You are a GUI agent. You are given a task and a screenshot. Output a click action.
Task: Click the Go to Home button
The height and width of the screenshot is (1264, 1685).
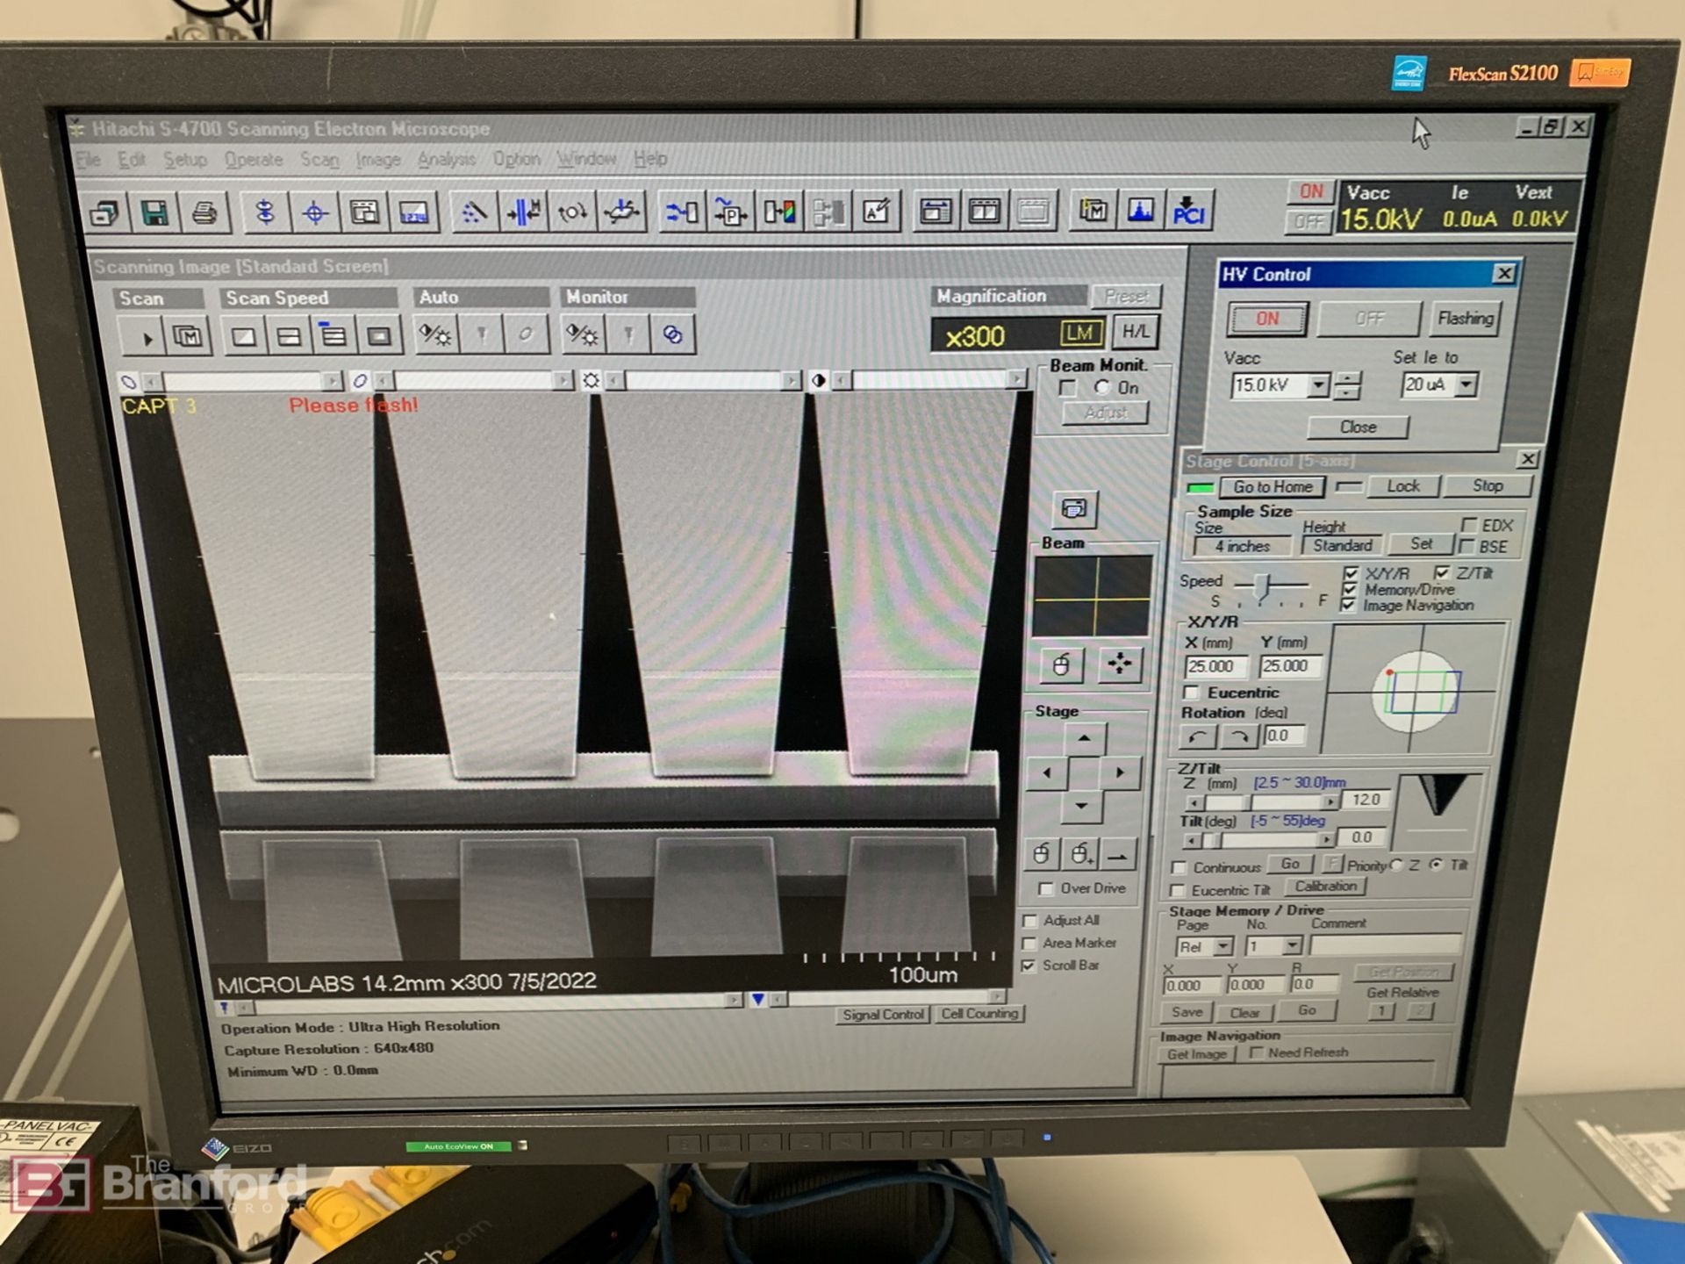(1273, 487)
